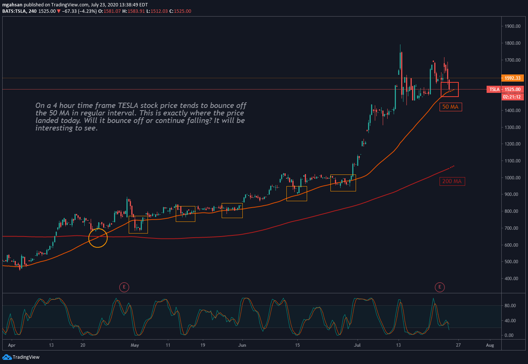Screen dimensions: 528x364
Task: Click the 02:21:12 countdown label
Action: tap(513, 97)
